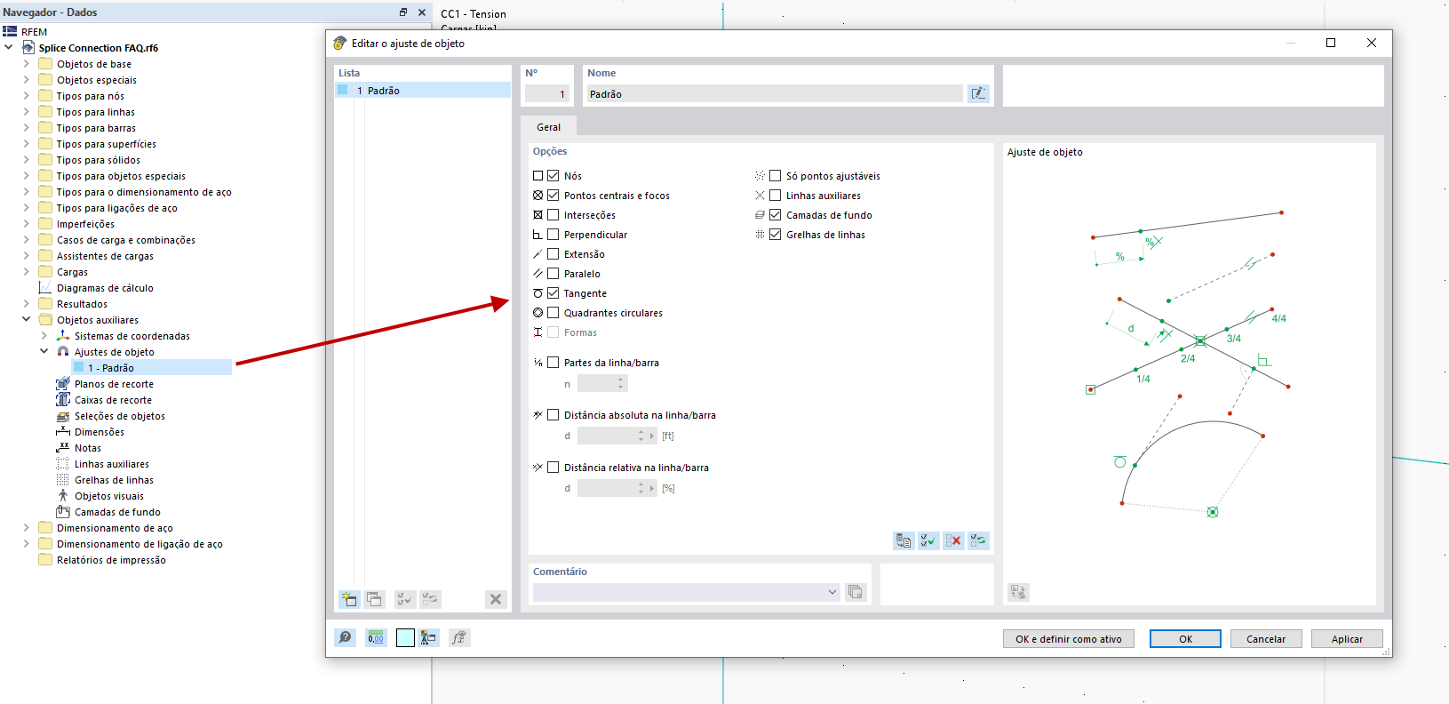Screen dimensions: 1449x704
Task: Click the icon below the object snap preview
Action: pyautogui.click(x=1018, y=592)
